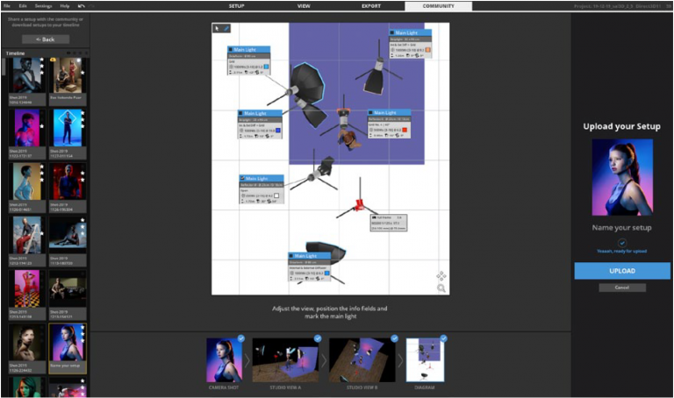Switch to the EXPORT tab

pos(371,6)
